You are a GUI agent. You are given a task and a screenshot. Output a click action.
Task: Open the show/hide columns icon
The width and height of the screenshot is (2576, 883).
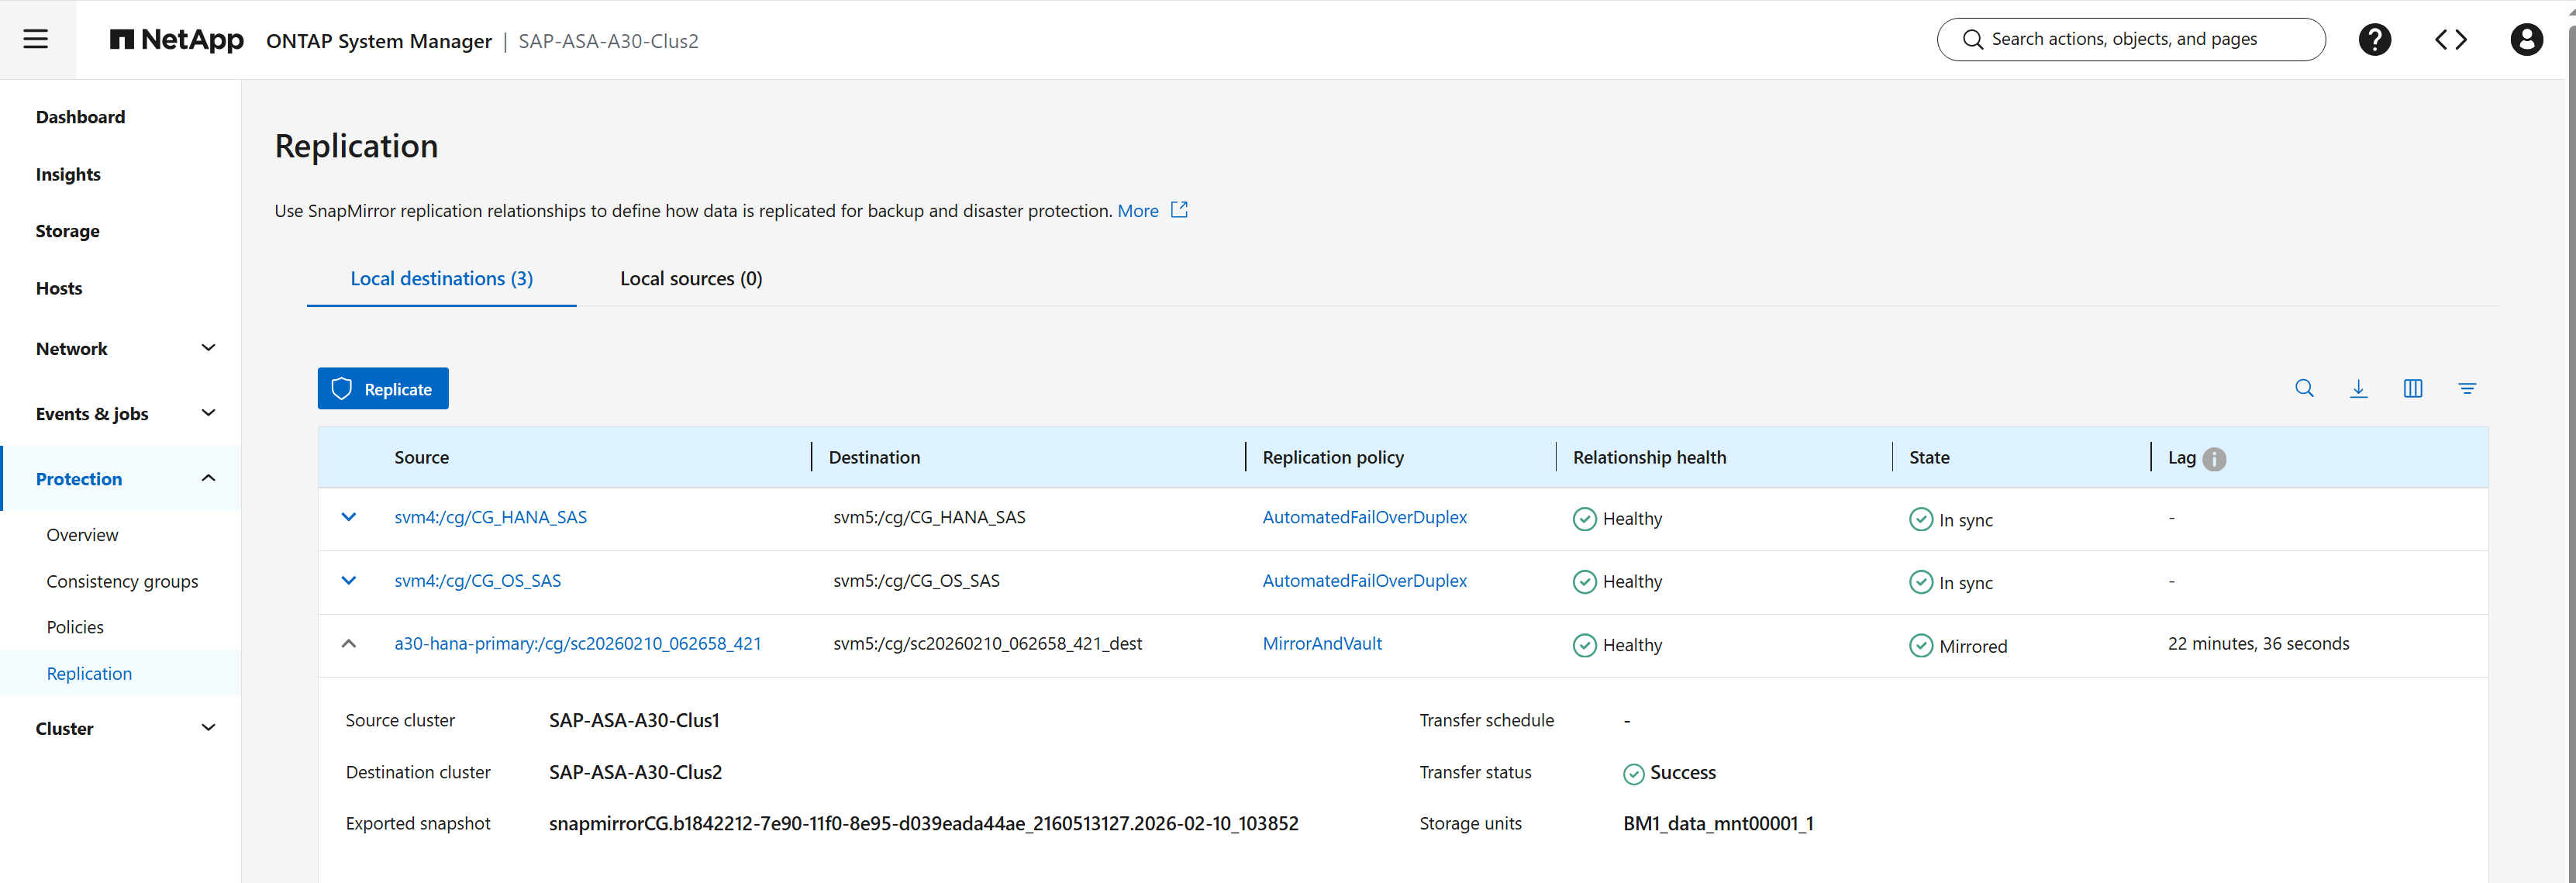[2412, 388]
